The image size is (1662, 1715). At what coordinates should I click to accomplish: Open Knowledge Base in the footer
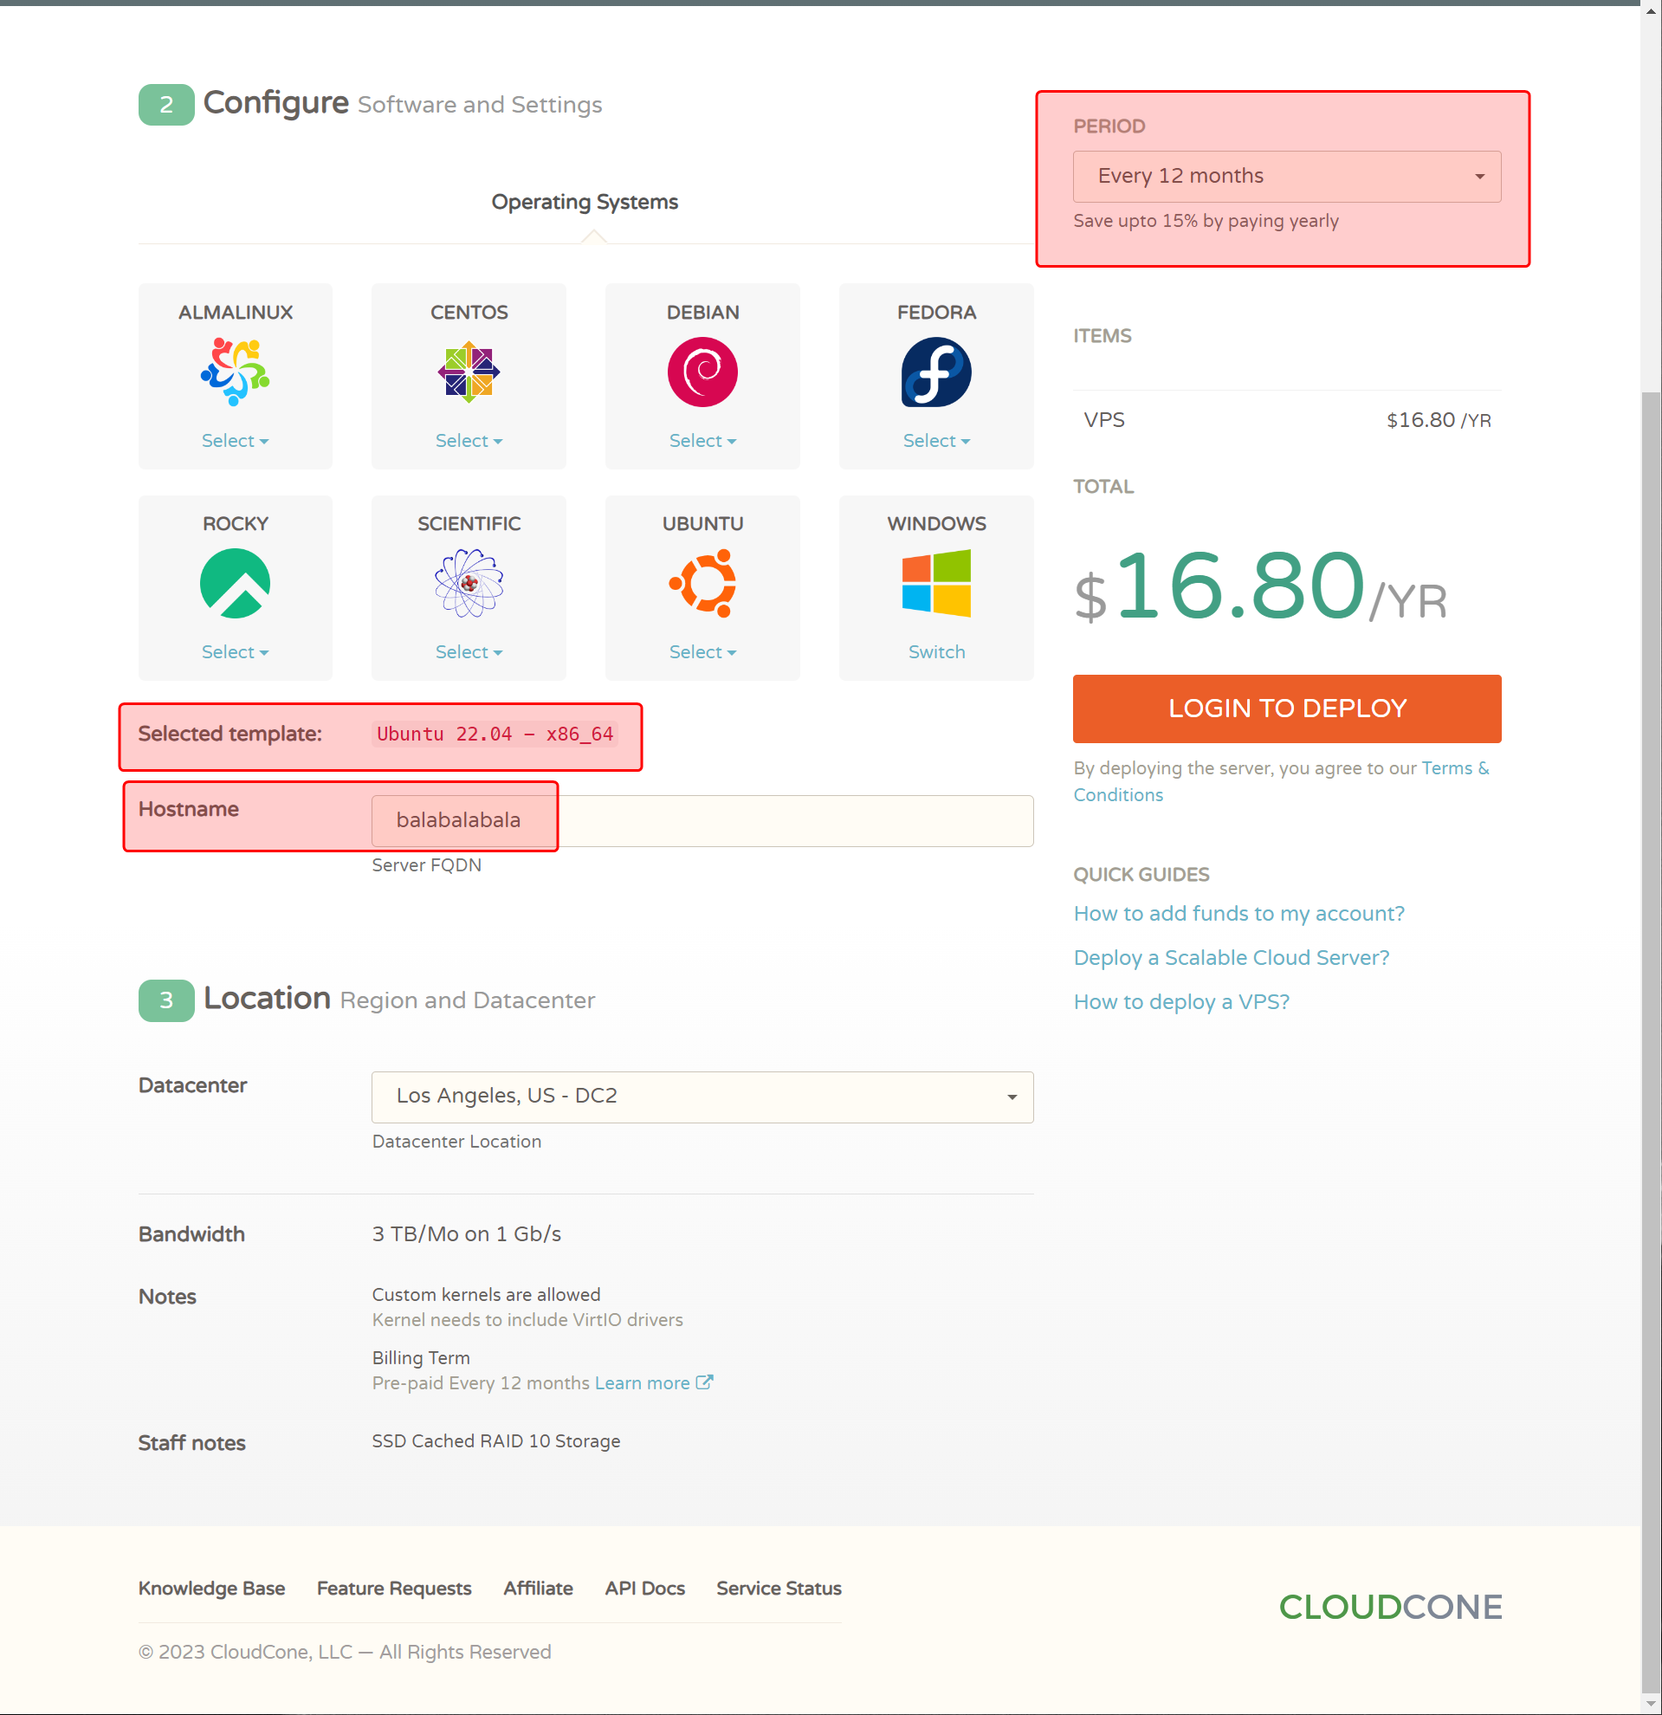click(211, 1589)
